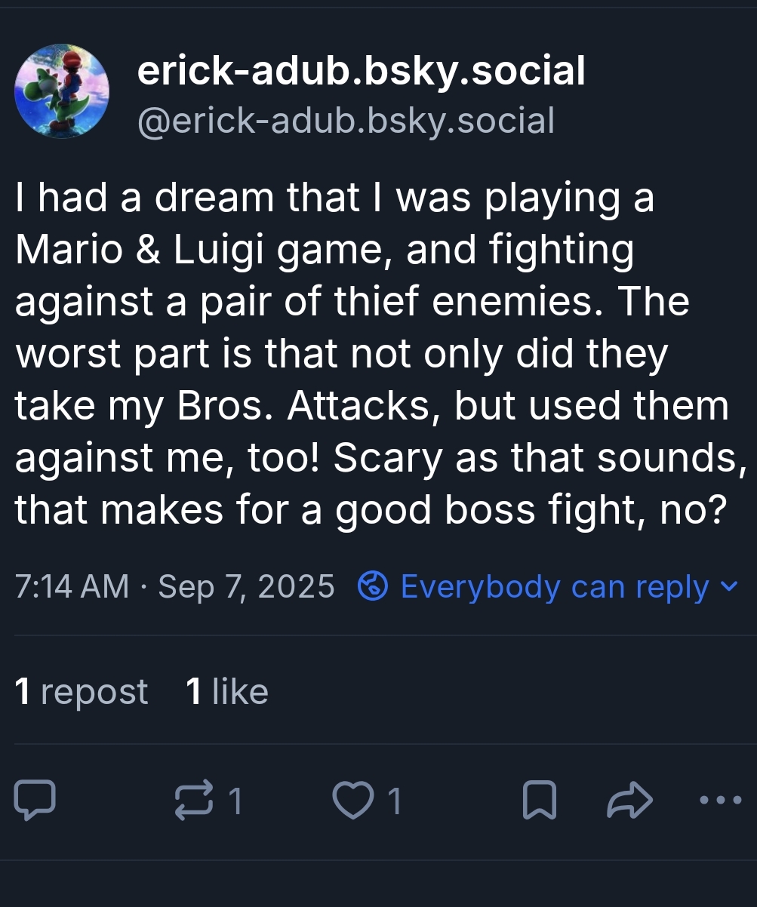
Task: Open the three-dot more options menu
Action: point(720,801)
